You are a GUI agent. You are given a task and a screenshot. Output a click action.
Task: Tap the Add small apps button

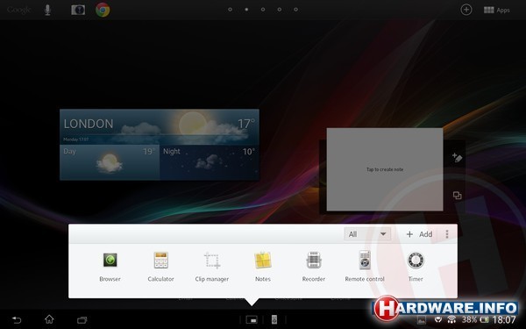pos(419,234)
